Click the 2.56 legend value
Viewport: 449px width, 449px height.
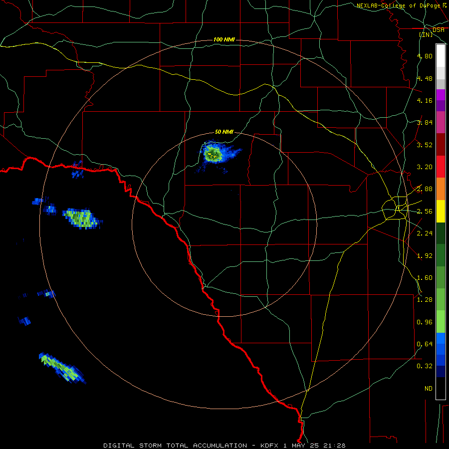(x=425, y=212)
